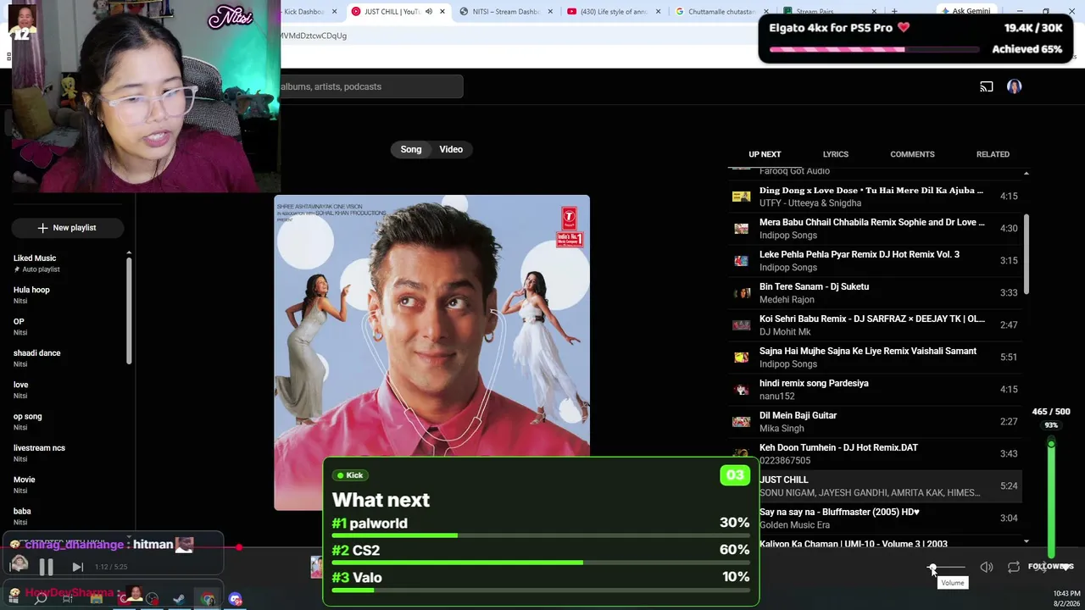Skip to the next track
This screenshot has height=610, width=1085.
pyautogui.click(x=77, y=567)
